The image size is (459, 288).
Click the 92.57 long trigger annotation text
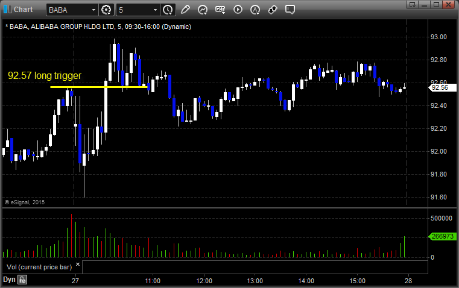pos(44,76)
